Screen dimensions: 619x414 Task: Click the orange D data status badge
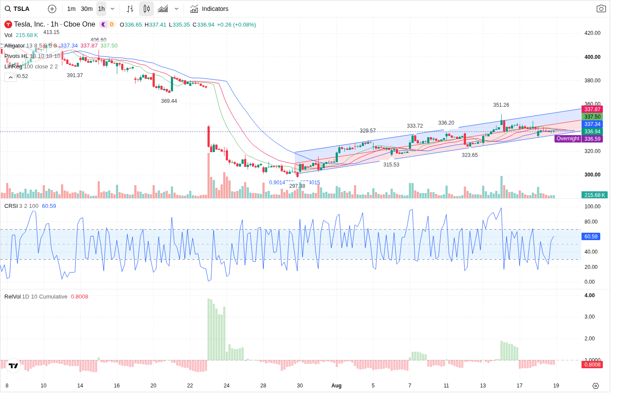pos(112,24)
